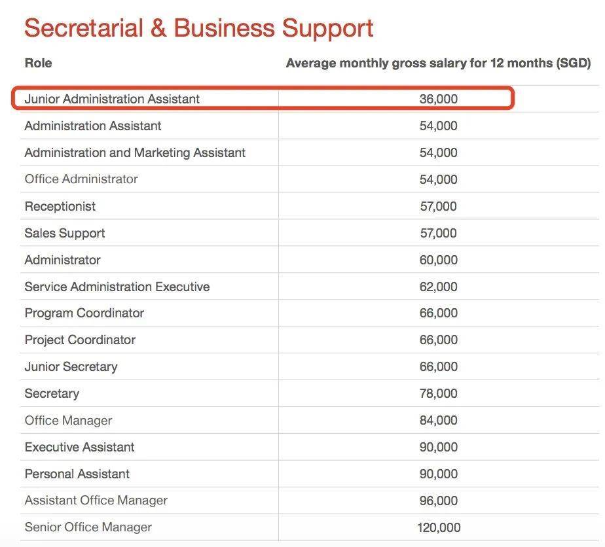Image resolution: width=605 pixels, height=547 pixels.
Task: Click the Average monthly gross salary header
Action: pos(438,63)
